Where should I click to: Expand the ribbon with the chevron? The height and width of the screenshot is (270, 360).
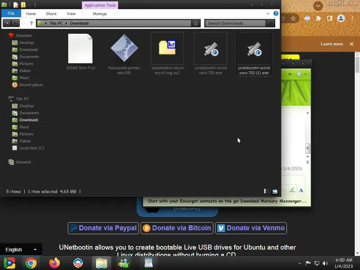coord(268,14)
